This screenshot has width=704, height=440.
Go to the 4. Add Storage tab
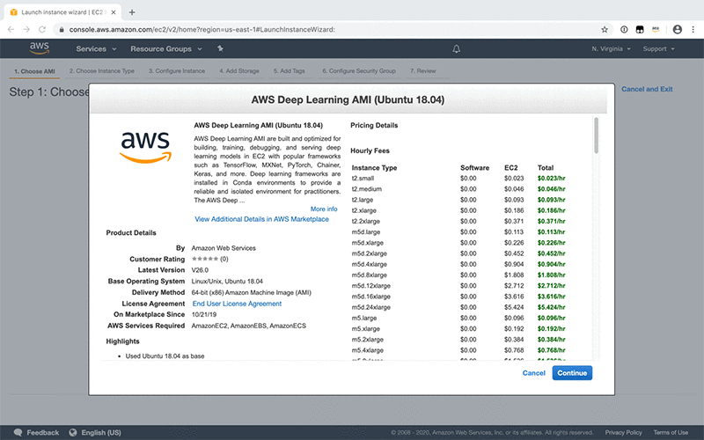239,71
